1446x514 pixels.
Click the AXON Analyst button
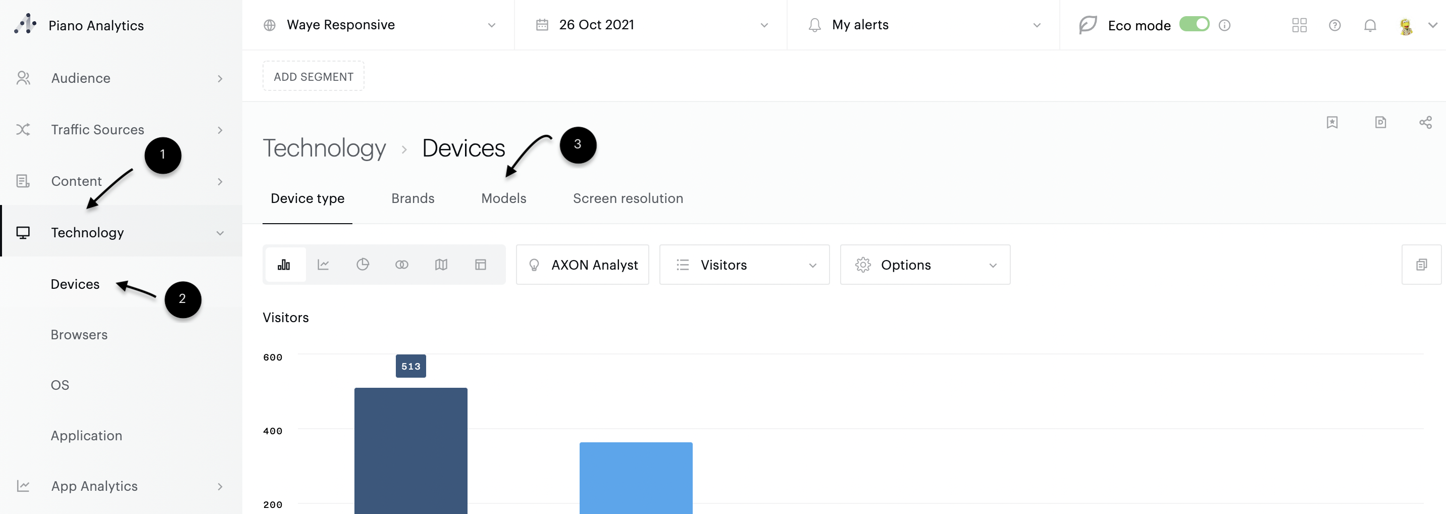582,265
